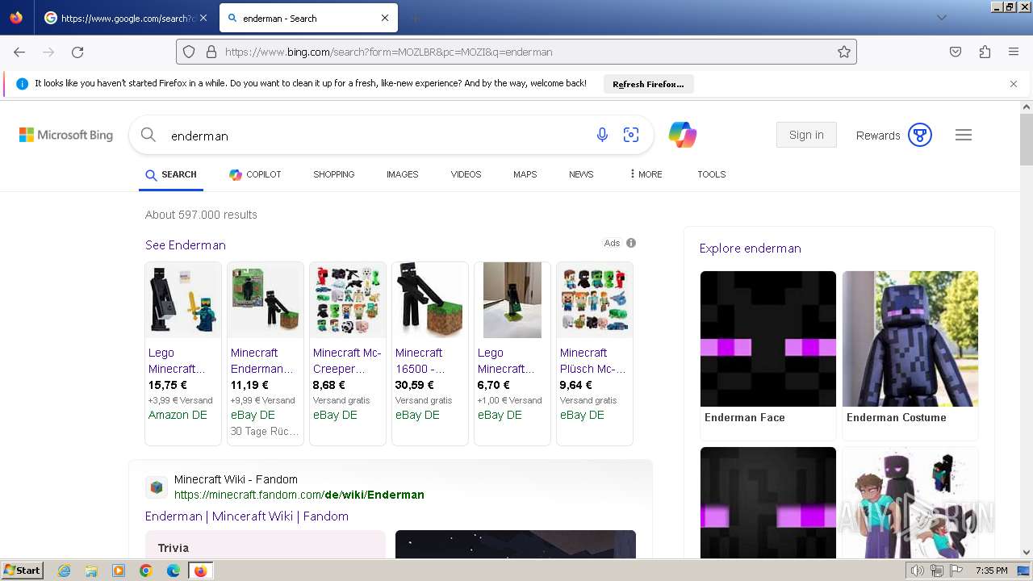Open the Minecraft 16500 30,59 € ad
Image resolution: width=1033 pixels, height=581 pixels.
(430, 353)
